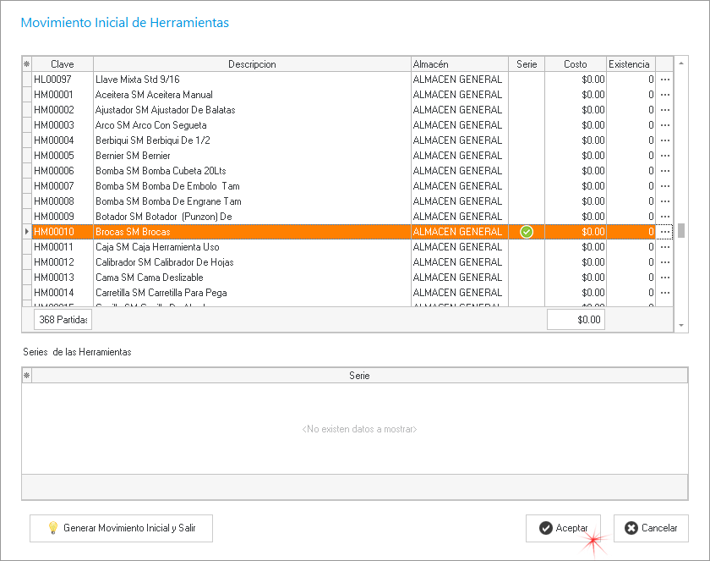Sort by Almacén column header
710x561 pixels.
point(459,64)
